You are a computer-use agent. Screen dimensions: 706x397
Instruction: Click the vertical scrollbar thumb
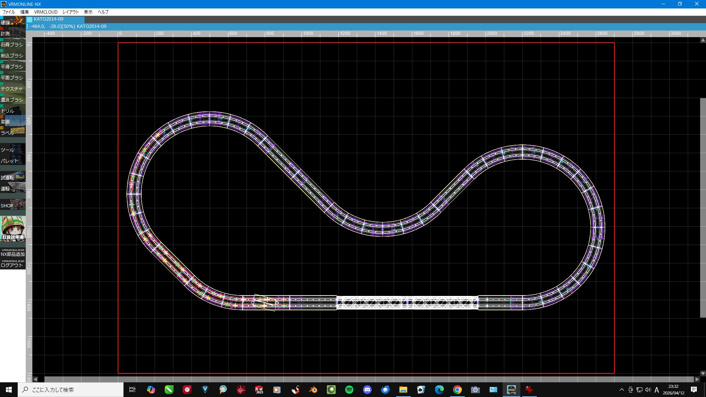(703, 208)
